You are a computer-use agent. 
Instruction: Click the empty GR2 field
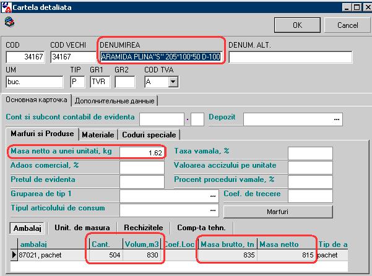tap(125, 82)
